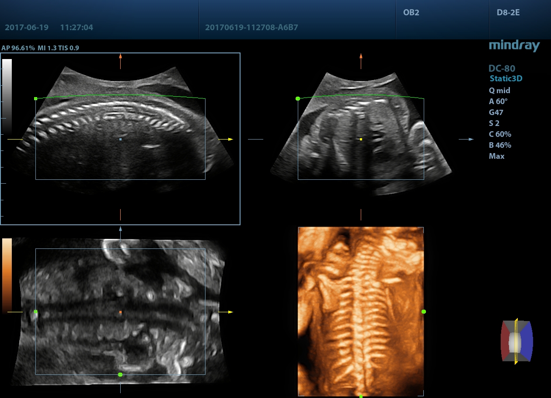This screenshot has height=398, width=551.
Task: Select green round ROI handle on transverse view
Action: 298,99
